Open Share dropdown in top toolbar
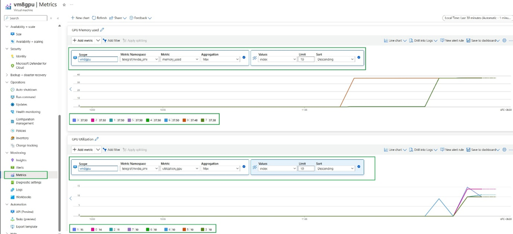The image size is (513, 234). [118, 18]
